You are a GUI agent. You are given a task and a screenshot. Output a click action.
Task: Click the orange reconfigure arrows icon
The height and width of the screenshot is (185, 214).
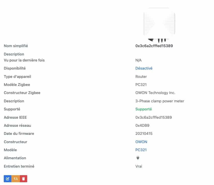16,179
